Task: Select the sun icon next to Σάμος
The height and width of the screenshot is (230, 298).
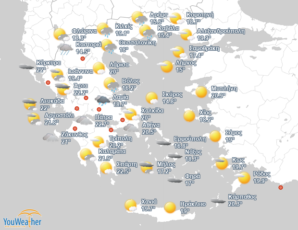Action: pos(215,136)
